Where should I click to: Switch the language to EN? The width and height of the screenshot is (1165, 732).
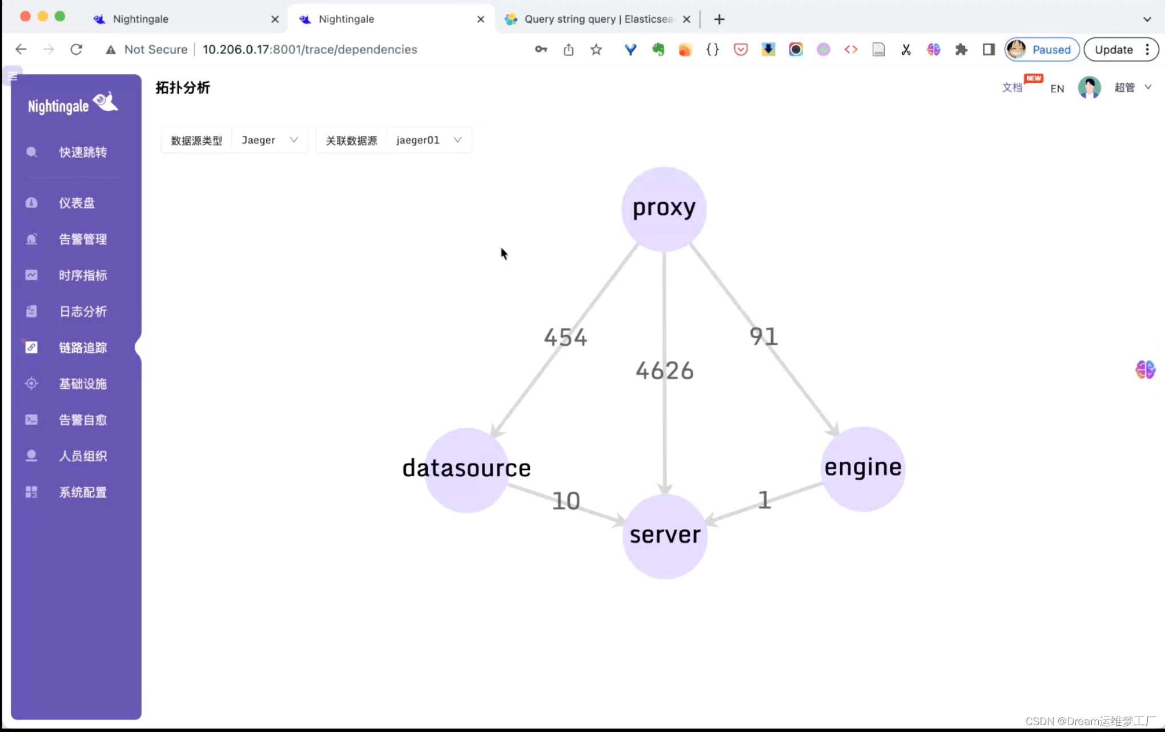pos(1057,89)
